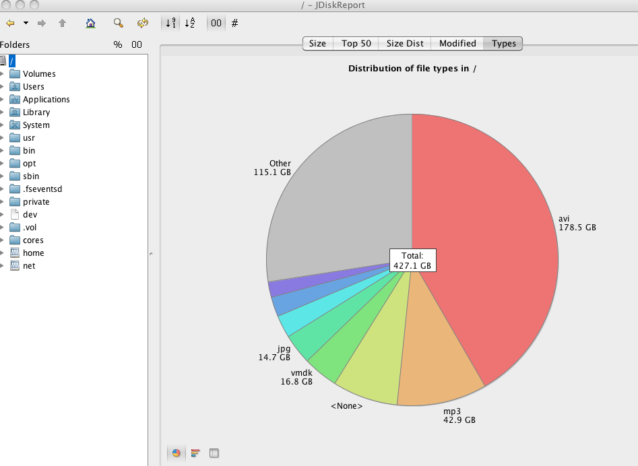Screen dimensions: 638x466
Task: Toggle percent column in Folders header
Action: 118,44
